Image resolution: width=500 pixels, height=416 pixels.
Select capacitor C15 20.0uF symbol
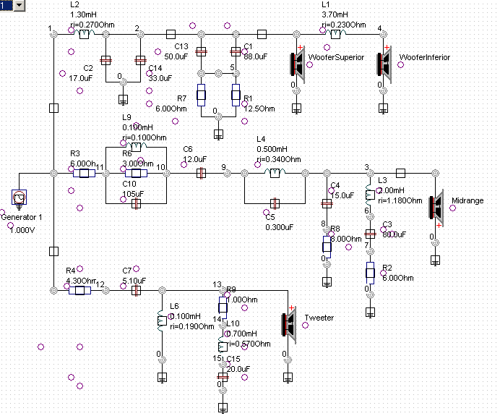tap(223, 377)
